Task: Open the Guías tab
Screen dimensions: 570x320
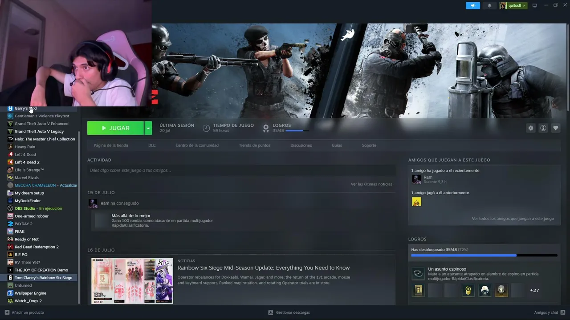Action: [337, 145]
